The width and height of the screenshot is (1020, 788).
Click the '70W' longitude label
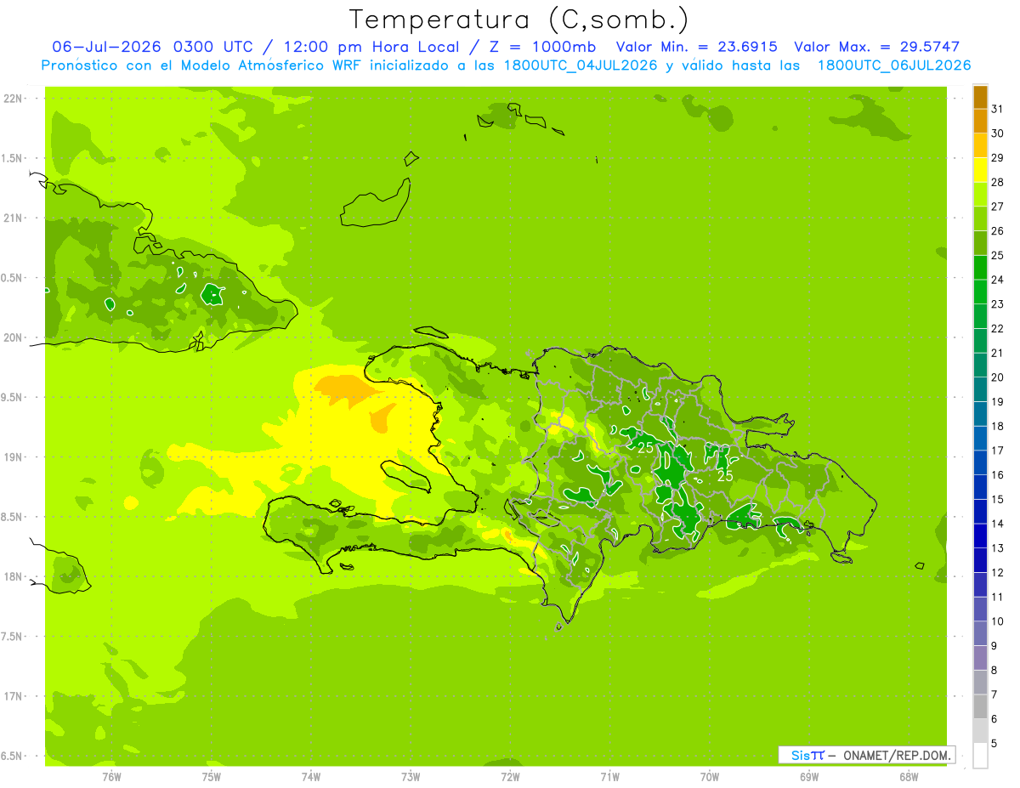(710, 777)
